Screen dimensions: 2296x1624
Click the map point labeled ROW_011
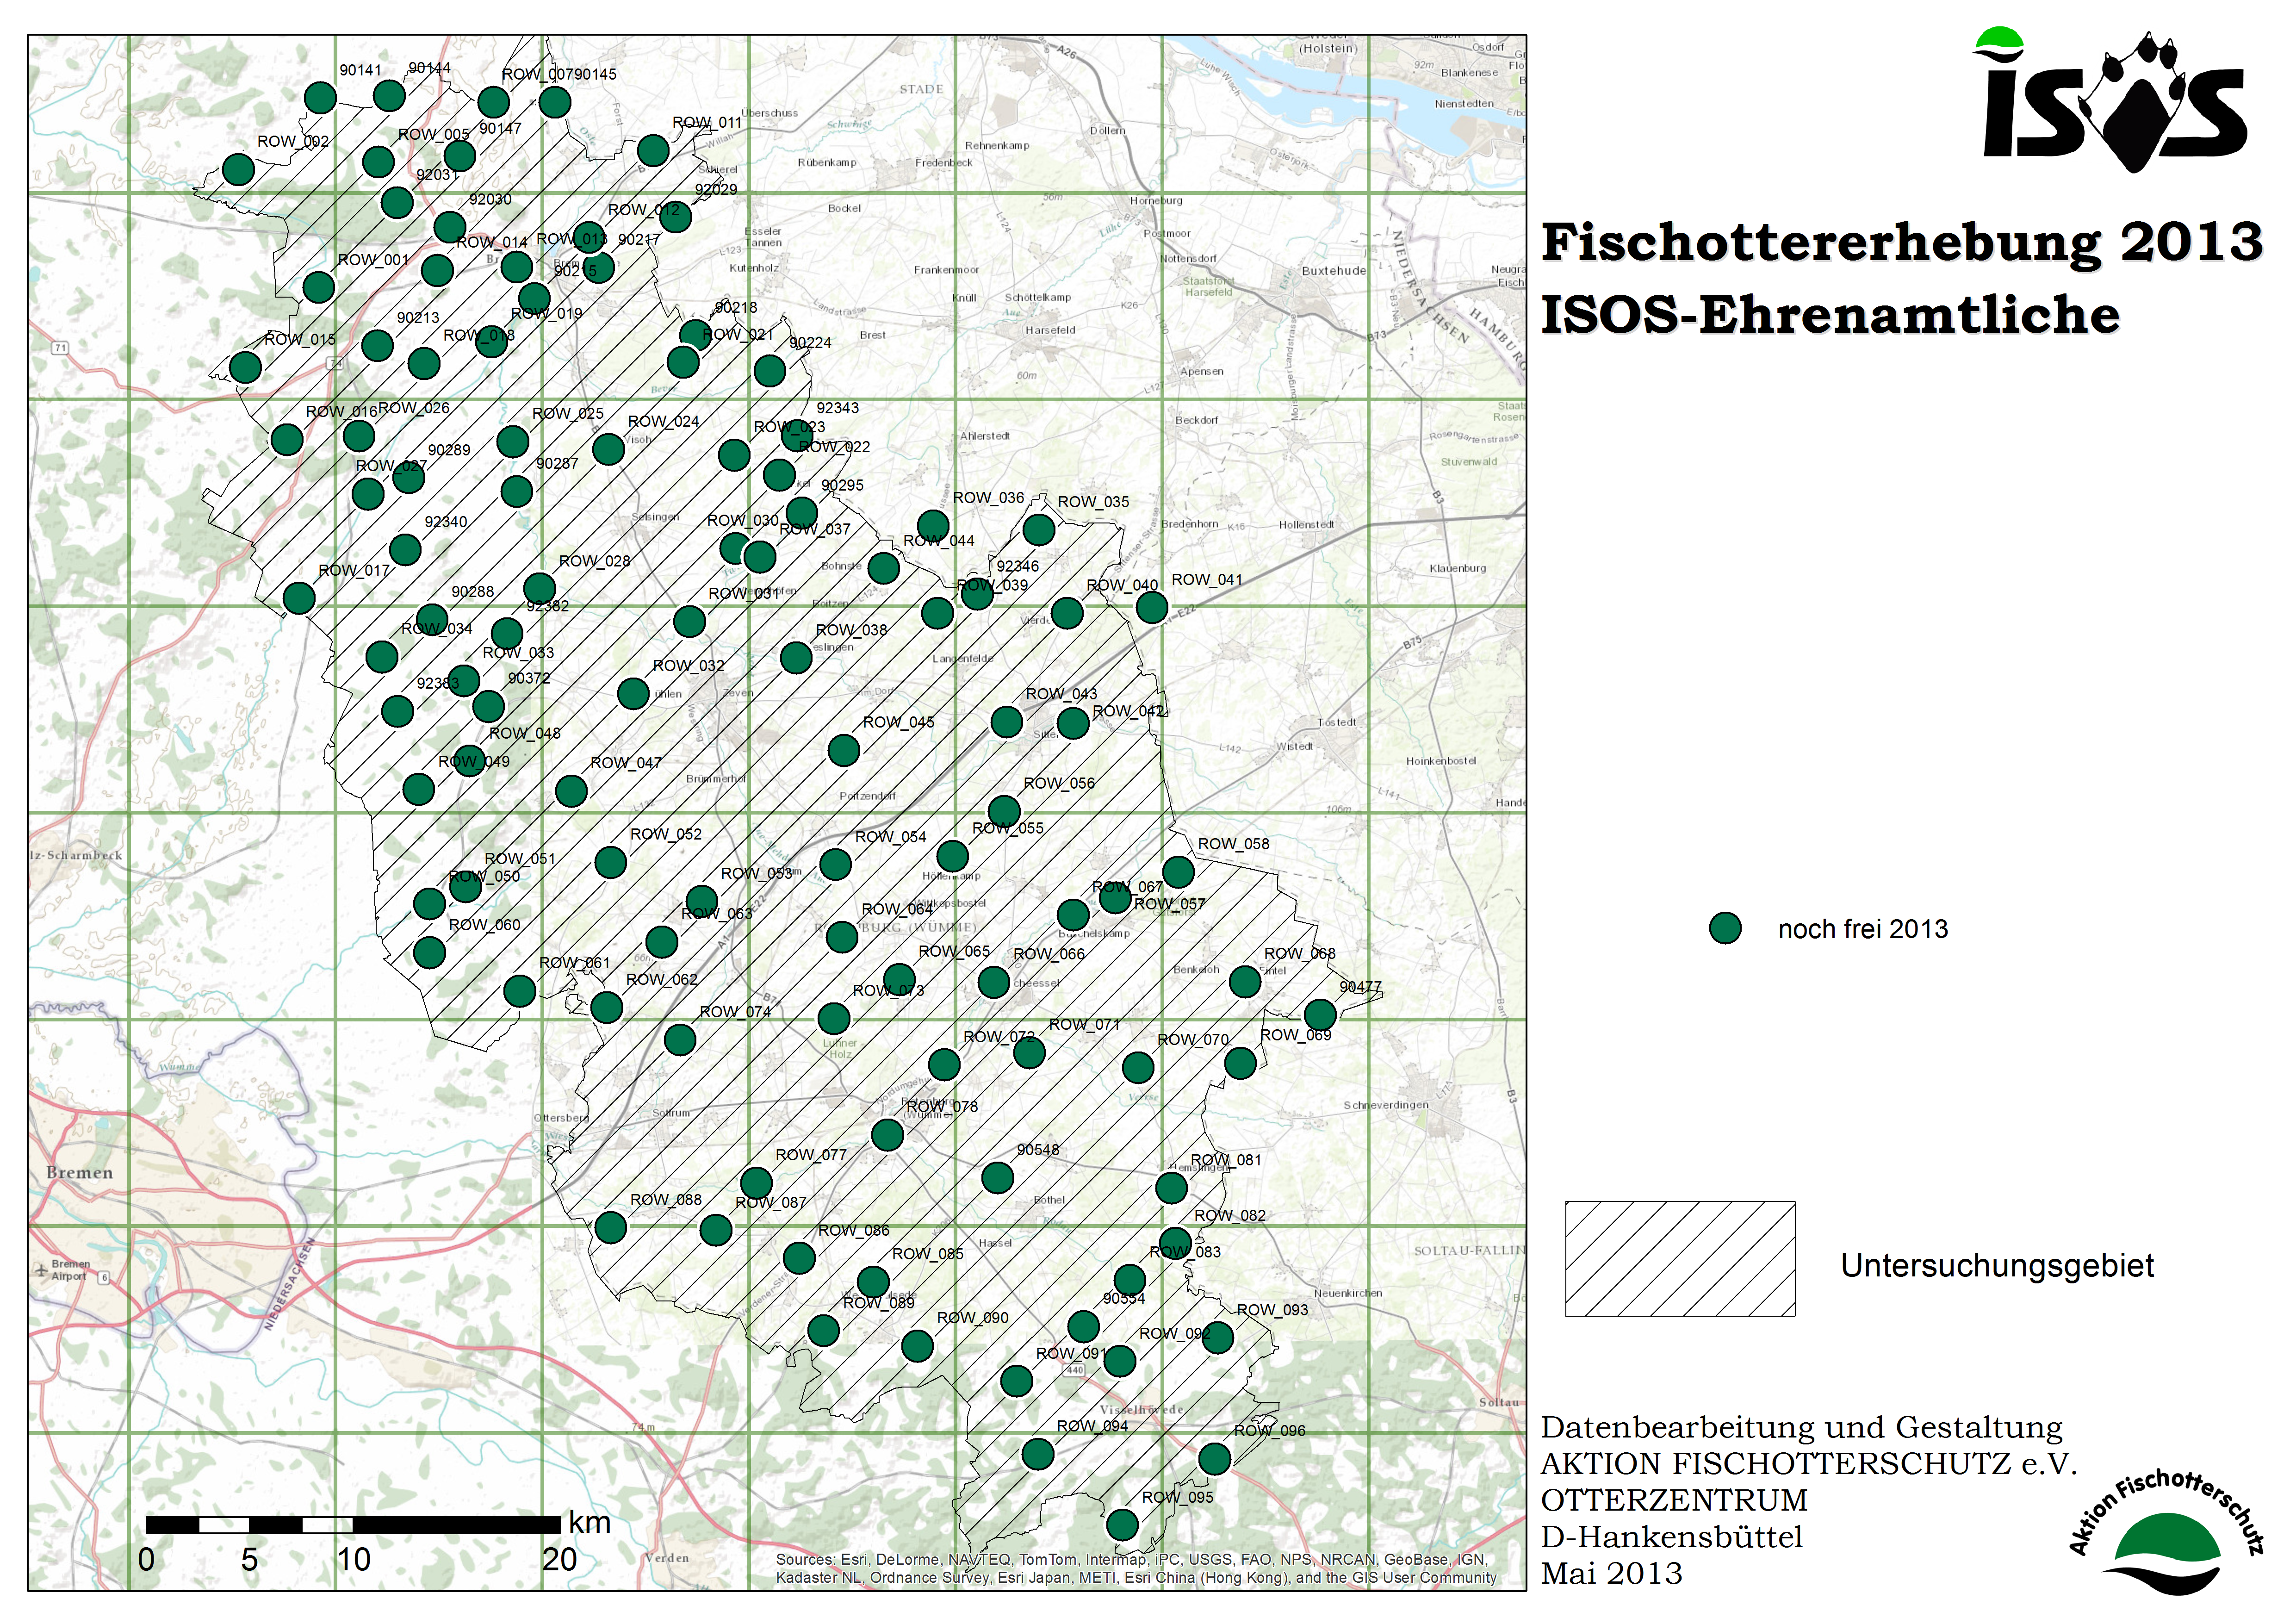[653, 151]
